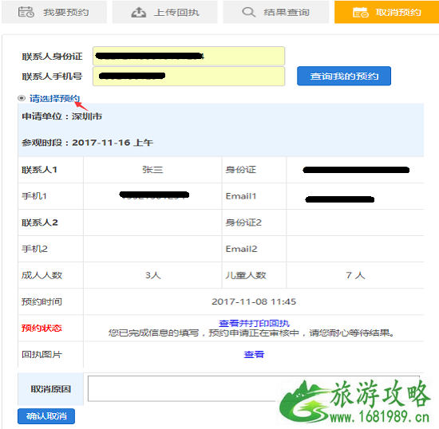The width and height of the screenshot is (439, 429).
Task: Click the calendar icon beside 我要预约
Action: coord(26,12)
